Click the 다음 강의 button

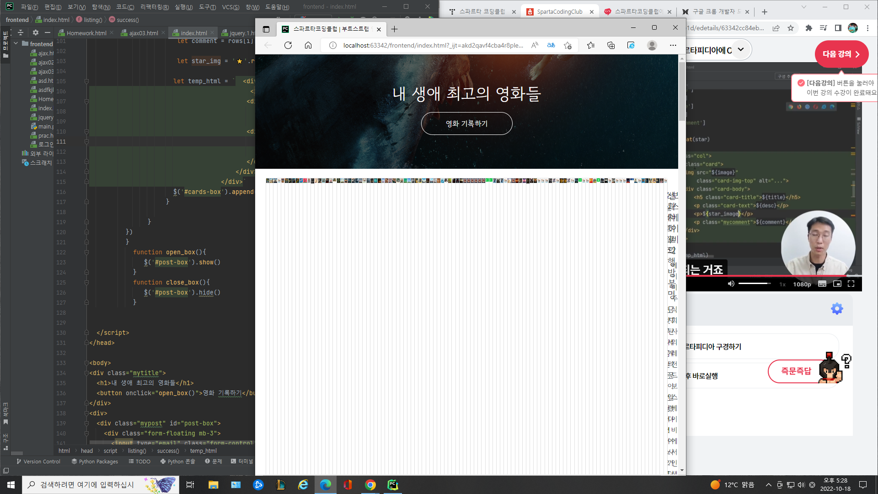click(841, 54)
